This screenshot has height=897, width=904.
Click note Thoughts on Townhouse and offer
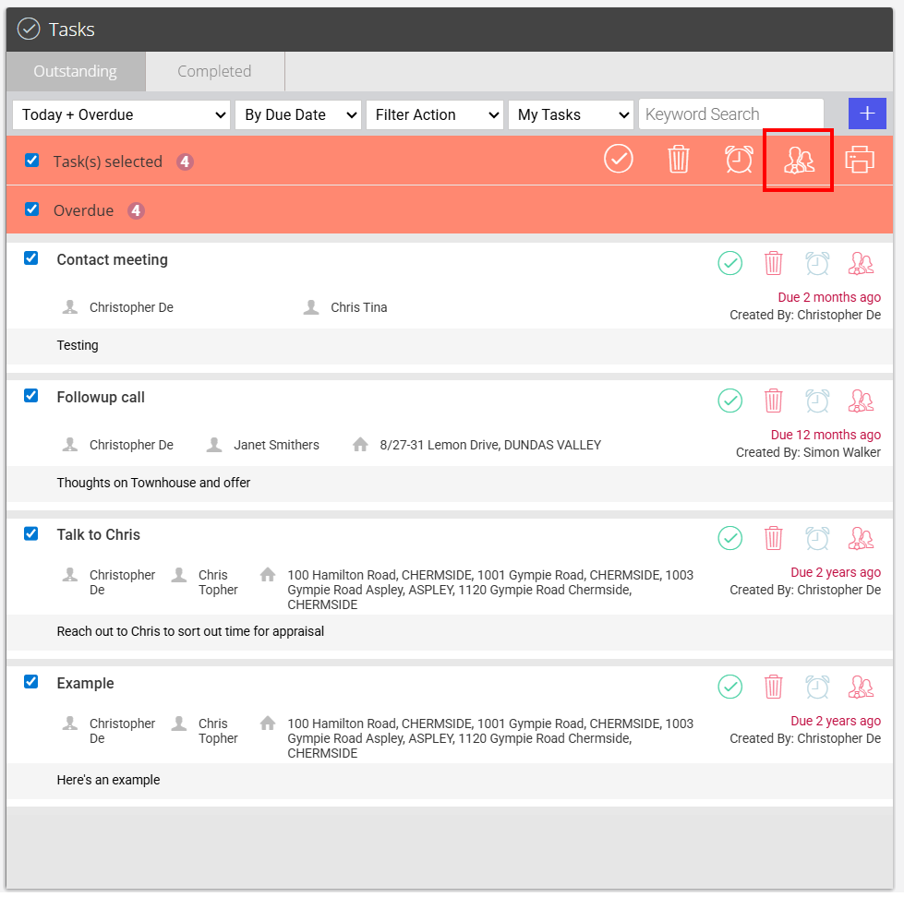tap(153, 483)
